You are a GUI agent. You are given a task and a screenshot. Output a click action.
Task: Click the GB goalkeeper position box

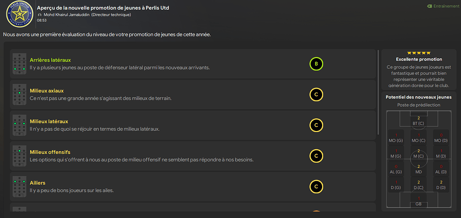tap(418, 201)
